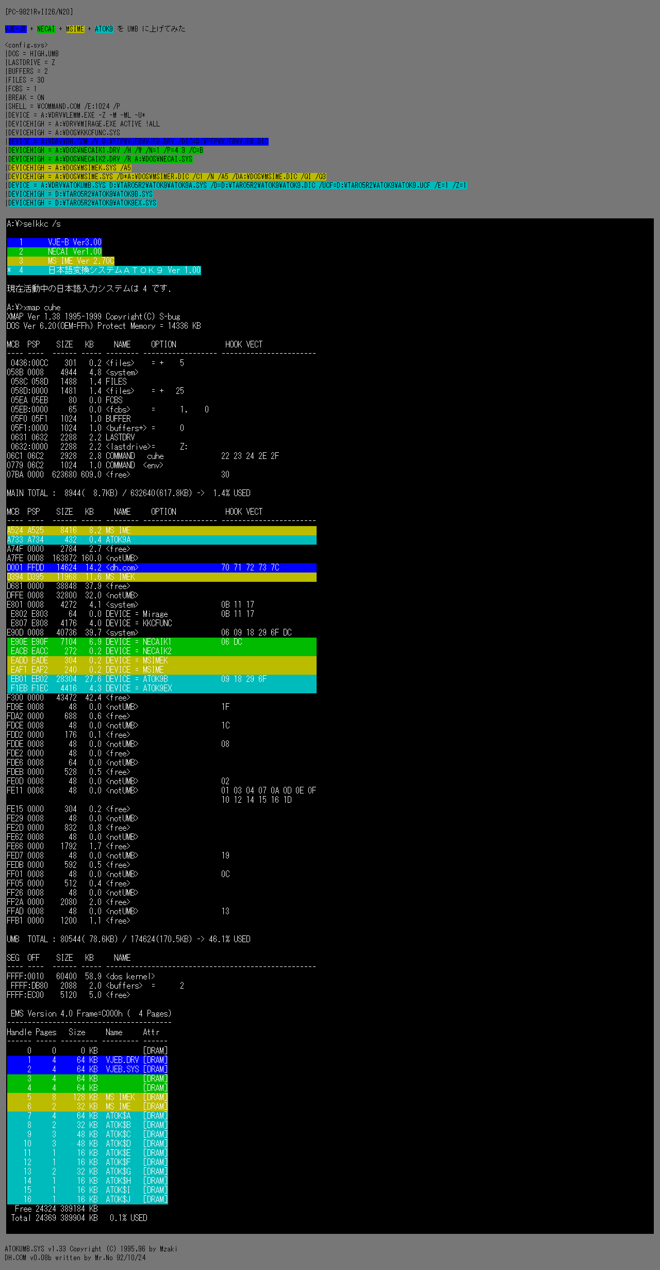The image size is (660, 1270).
Task: Click the 07BA 623680 609.0 <free> row
Action: coord(118,475)
